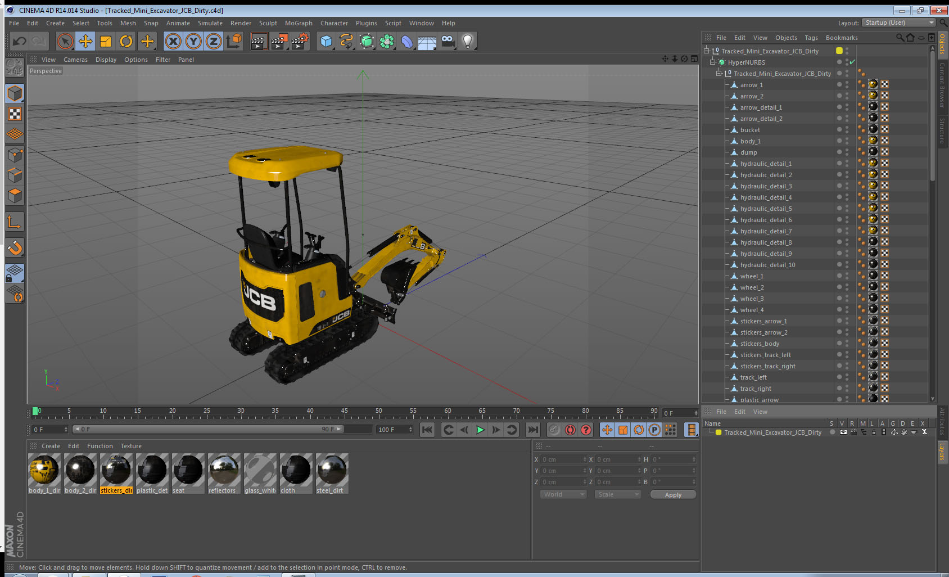Add a HyperNURBS generator object
949x577 pixels.
pos(367,41)
